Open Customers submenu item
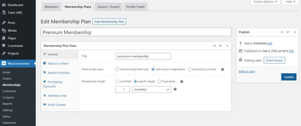This screenshot has height=126, width=301. pyautogui.click(x=9, y=91)
